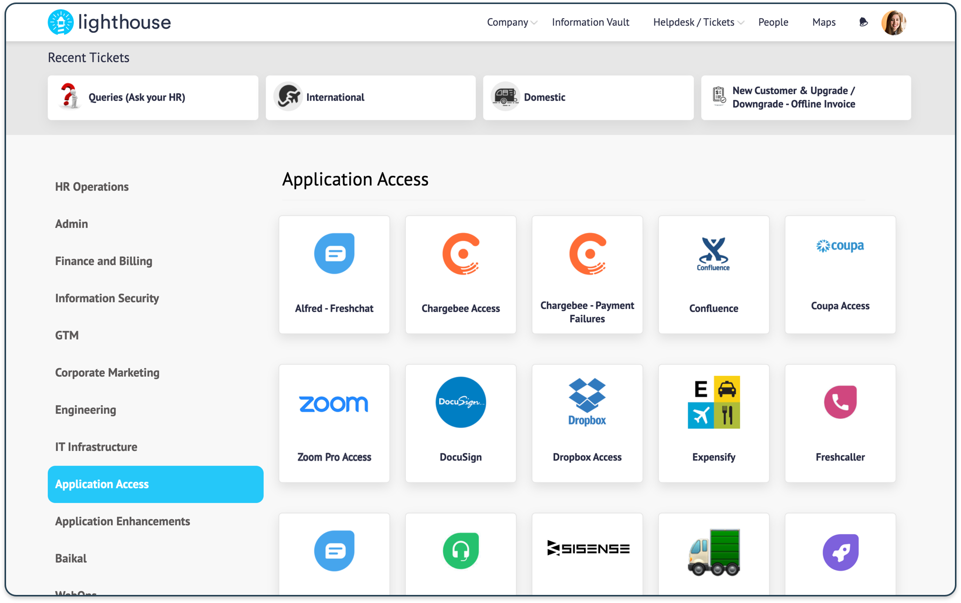The height and width of the screenshot is (603, 961).
Task: Click the Expensify app icon
Action: (713, 403)
